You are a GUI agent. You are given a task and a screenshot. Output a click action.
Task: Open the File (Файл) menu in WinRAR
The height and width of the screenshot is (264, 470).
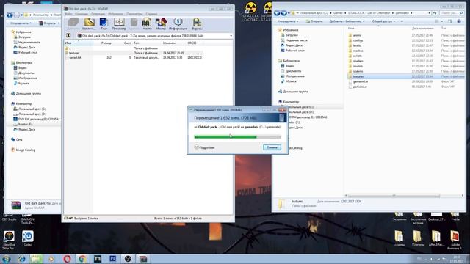(x=68, y=14)
